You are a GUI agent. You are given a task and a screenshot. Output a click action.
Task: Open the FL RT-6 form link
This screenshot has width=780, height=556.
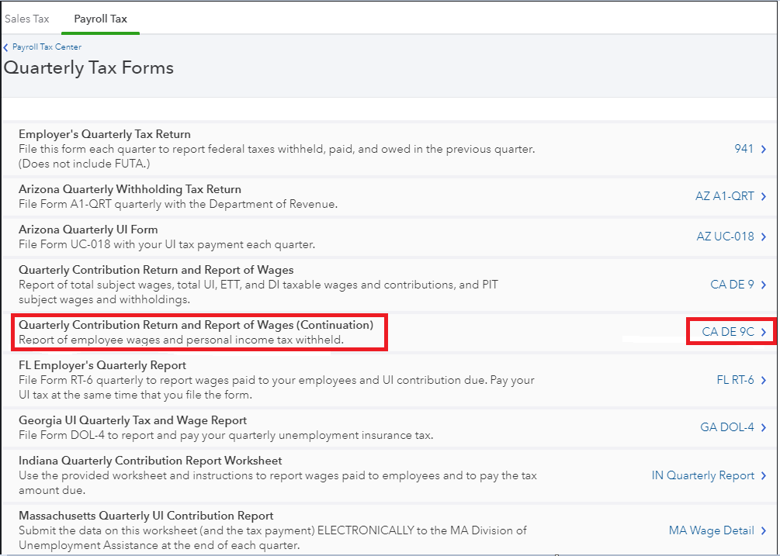coord(735,380)
